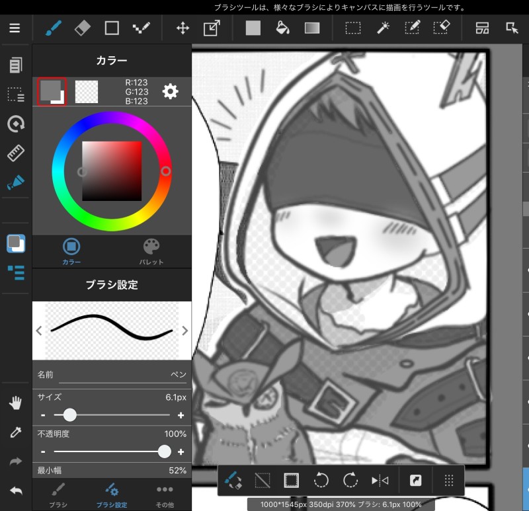Toggle the color panel sidebar icon
The image size is (529, 511).
click(x=15, y=243)
